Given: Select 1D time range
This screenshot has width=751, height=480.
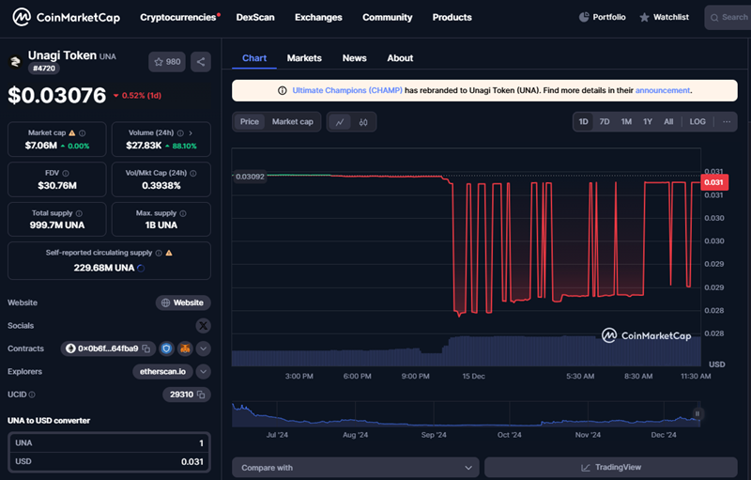Looking at the screenshot, I should [583, 122].
